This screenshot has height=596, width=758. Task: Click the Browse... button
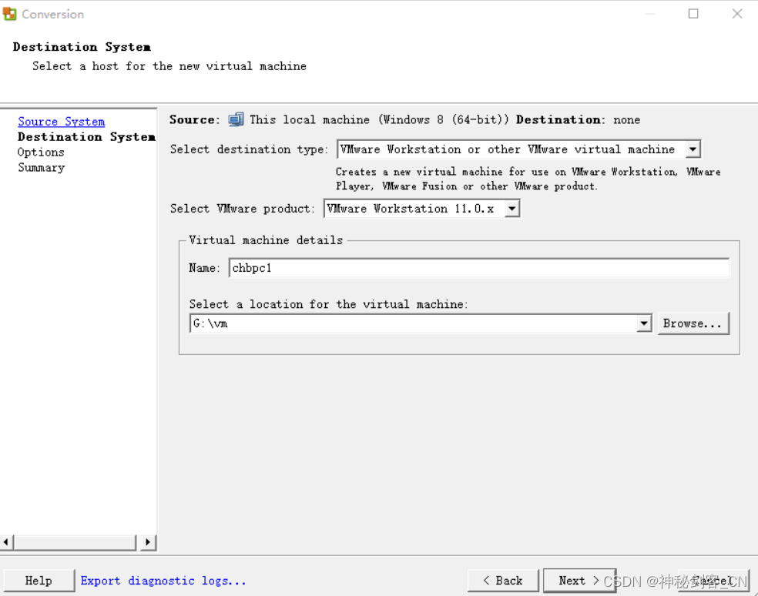tap(693, 323)
